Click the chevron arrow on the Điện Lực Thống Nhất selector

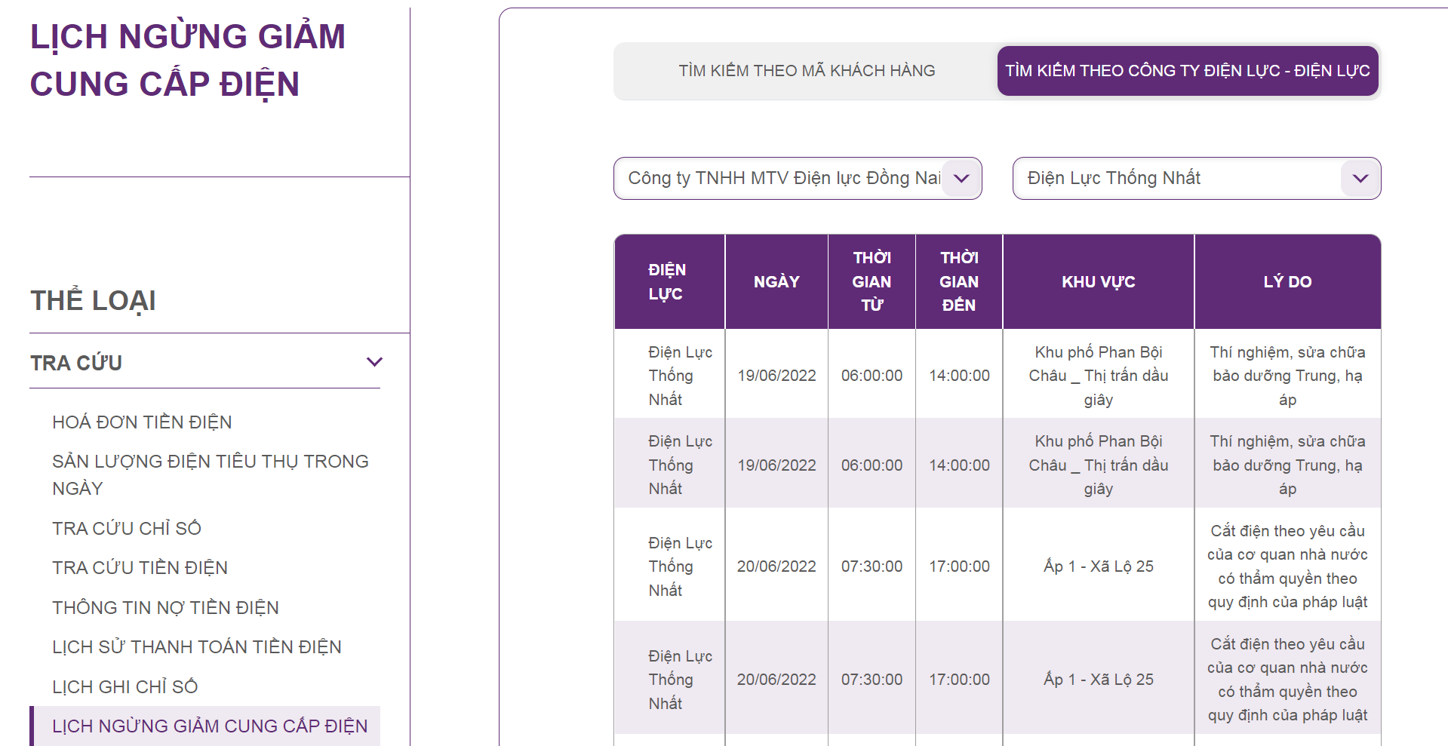(x=1360, y=179)
